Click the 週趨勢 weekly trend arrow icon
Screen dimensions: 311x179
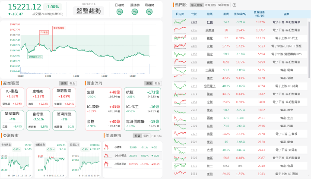point(135,12)
